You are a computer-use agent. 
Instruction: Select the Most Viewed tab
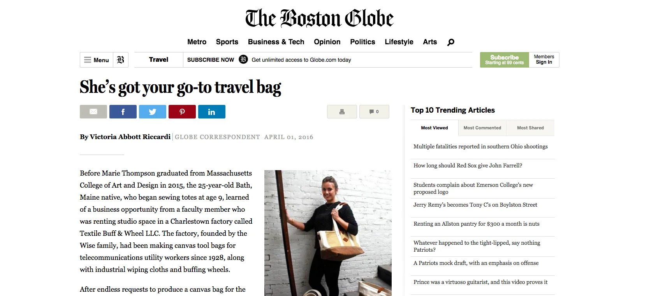click(434, 128)
